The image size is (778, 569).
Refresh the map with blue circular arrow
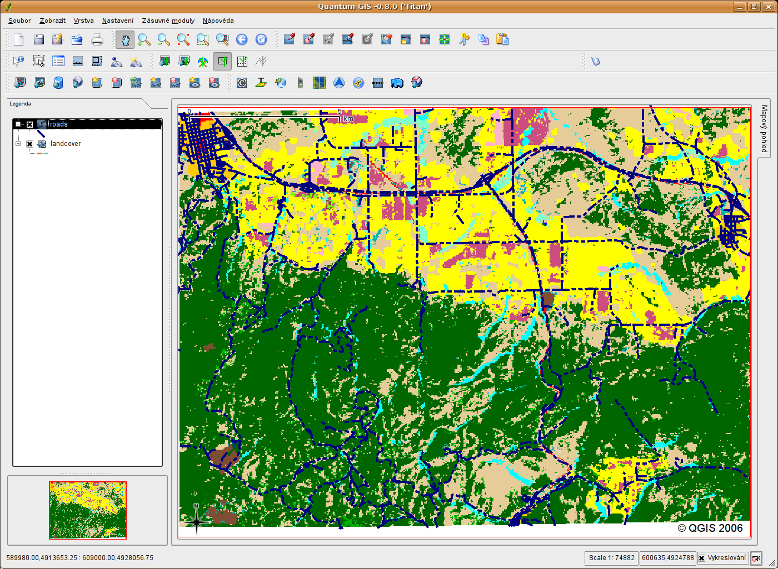[261, 39]
